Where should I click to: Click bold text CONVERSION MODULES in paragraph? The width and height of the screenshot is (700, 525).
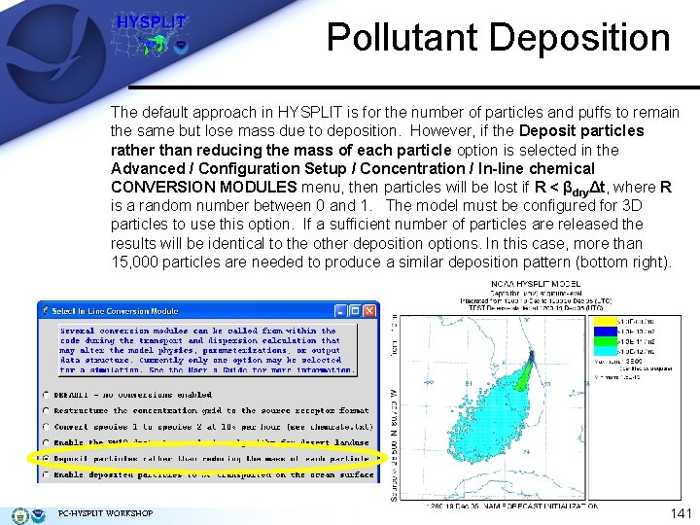tap(203, 187)
